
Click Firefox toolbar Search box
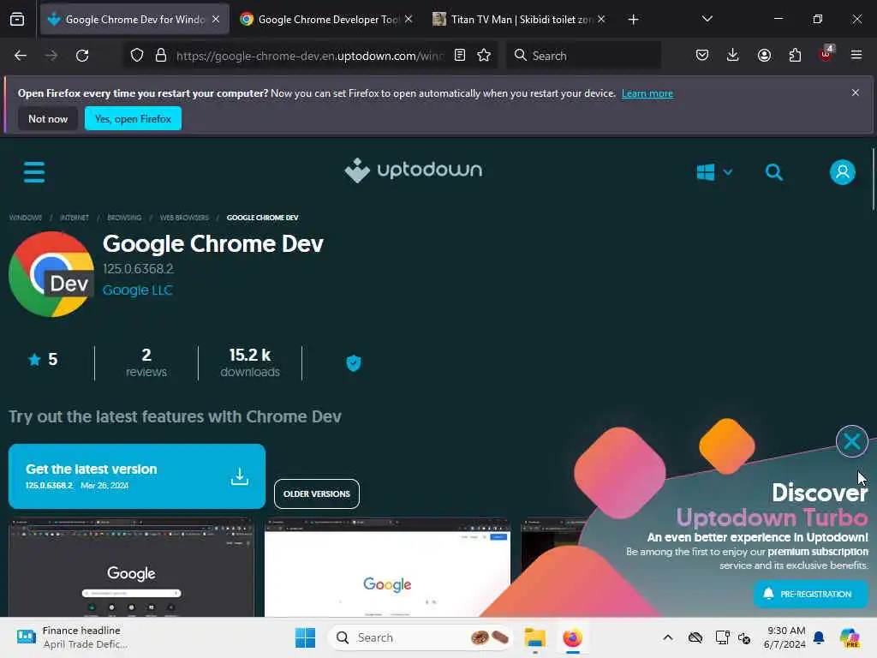tap(583, 56)
